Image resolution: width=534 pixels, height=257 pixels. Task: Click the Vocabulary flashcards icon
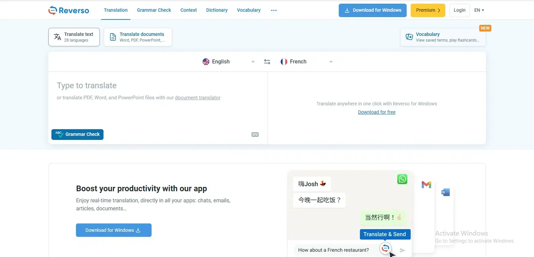[409, 37]
